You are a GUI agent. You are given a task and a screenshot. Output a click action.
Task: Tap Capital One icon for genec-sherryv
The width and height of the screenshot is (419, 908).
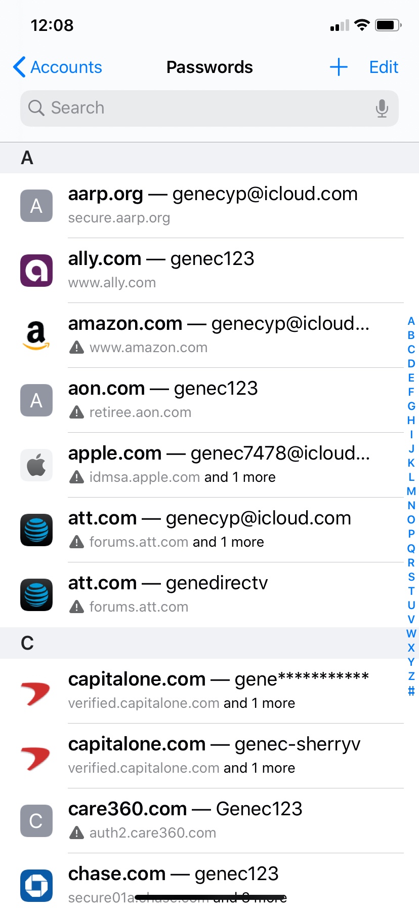point(36,756)
